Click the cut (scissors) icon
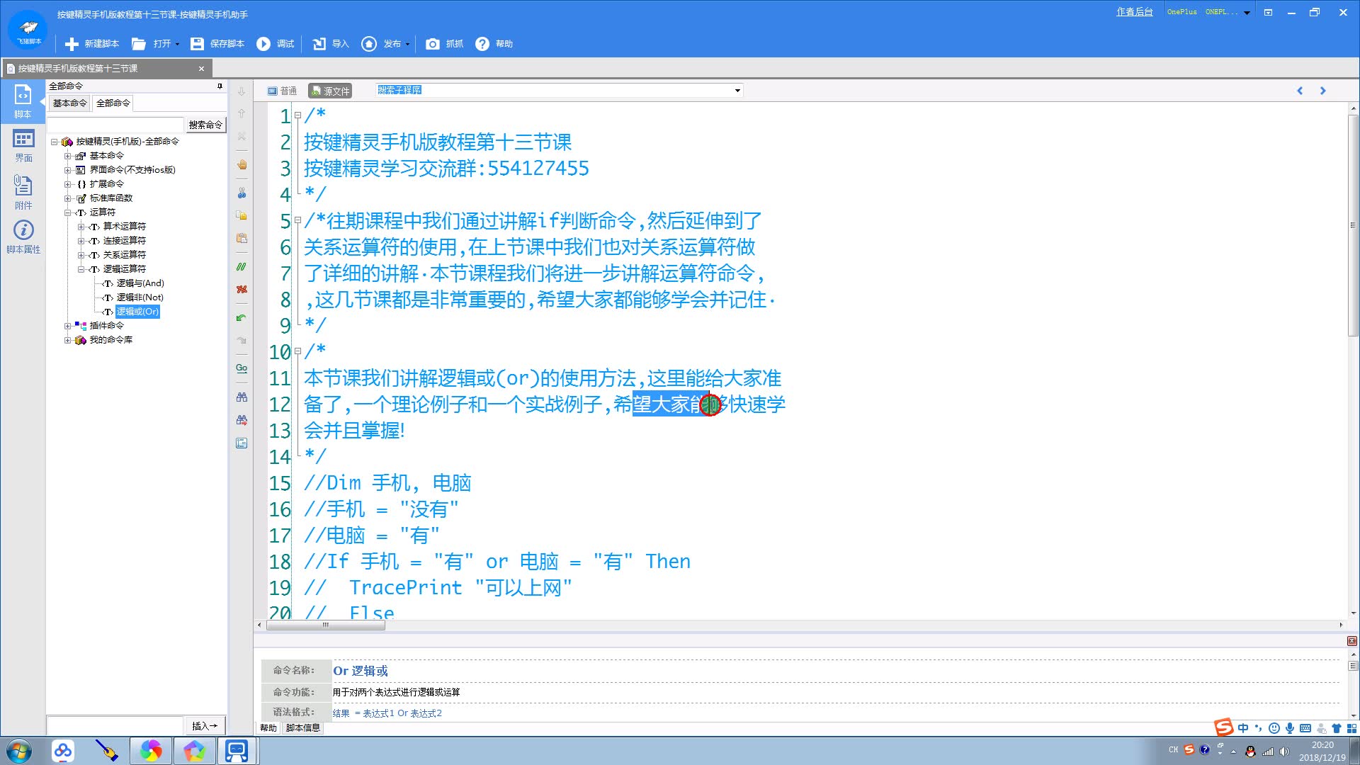 (242, 193)
